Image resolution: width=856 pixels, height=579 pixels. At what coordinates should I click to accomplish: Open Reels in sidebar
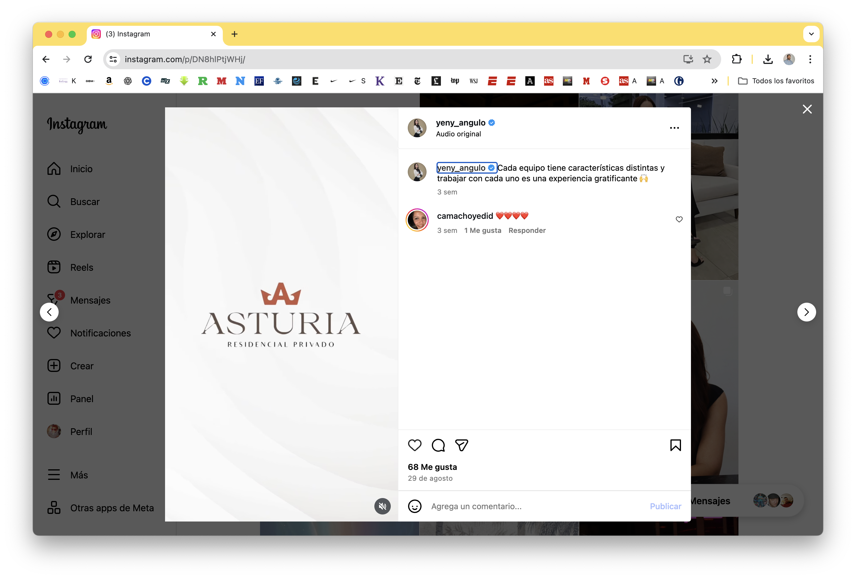tap(81, 267)
